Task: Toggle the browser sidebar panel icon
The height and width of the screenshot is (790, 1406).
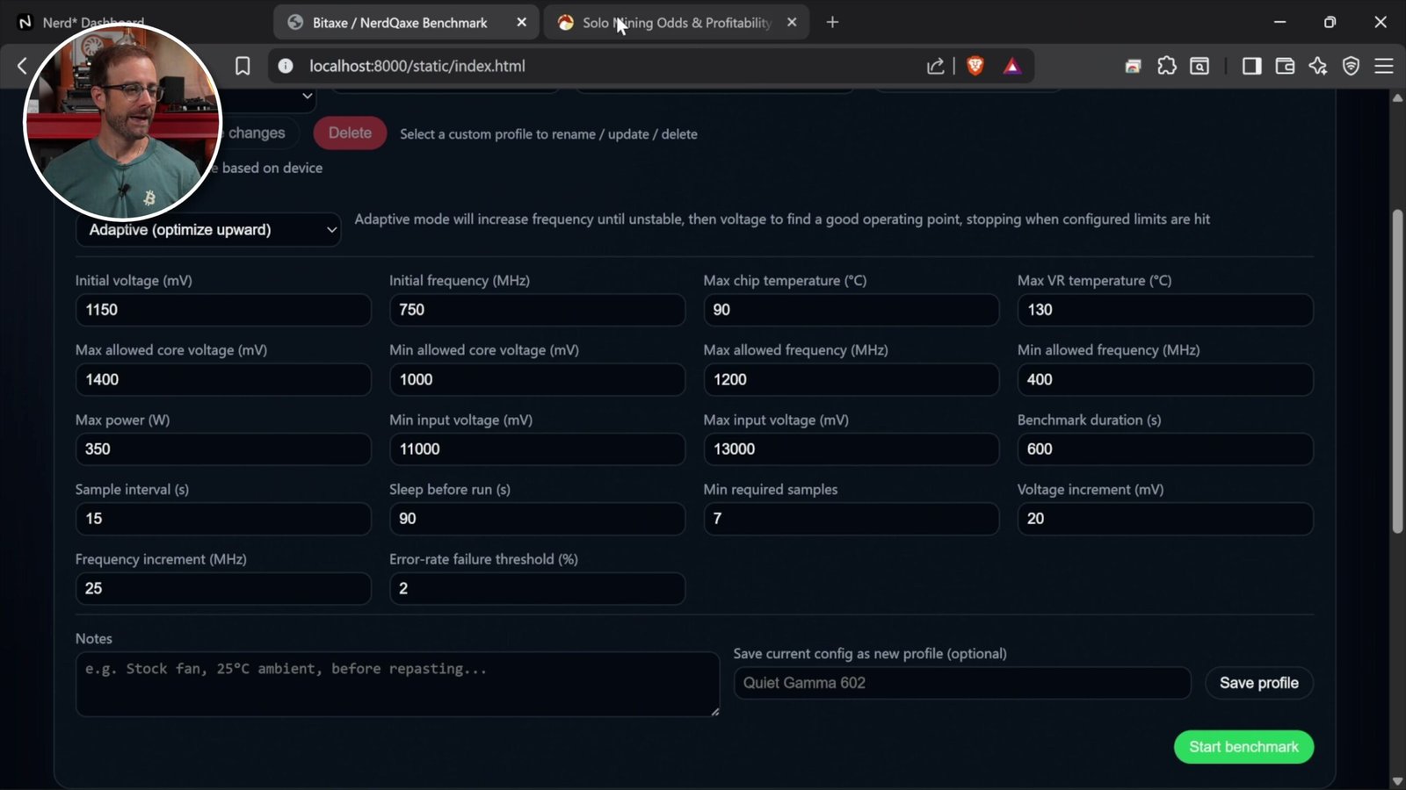Action: 1251,66
